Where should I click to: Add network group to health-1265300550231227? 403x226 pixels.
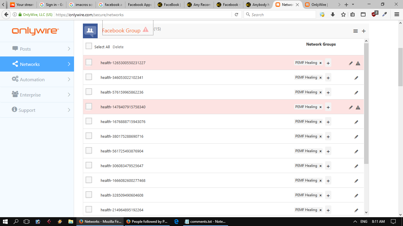(x=328, y=63)
